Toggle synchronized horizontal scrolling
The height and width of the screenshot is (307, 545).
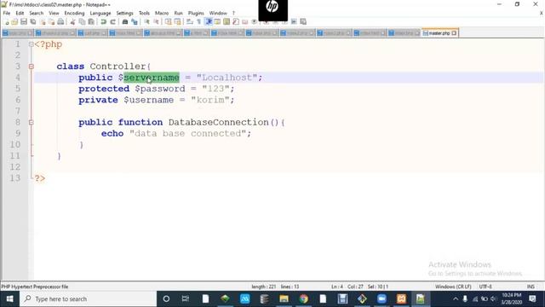[x=178, y=22]
